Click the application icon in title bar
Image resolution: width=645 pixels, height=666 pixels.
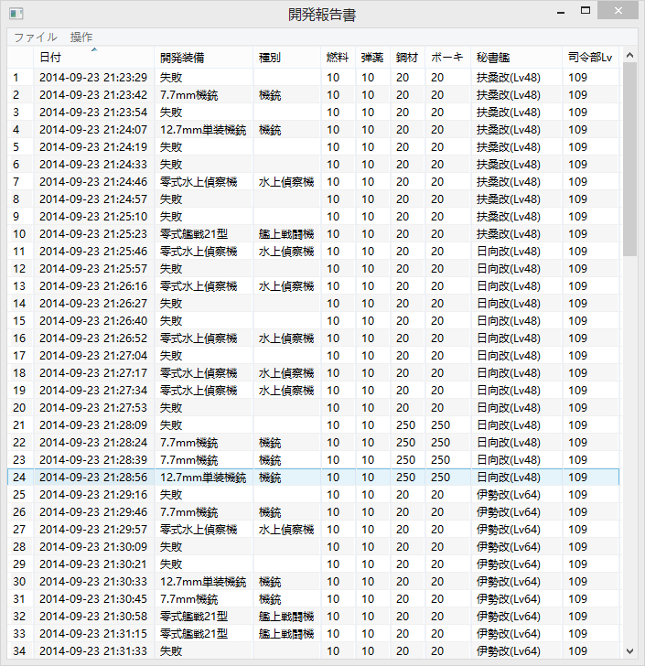coord(16,14)
